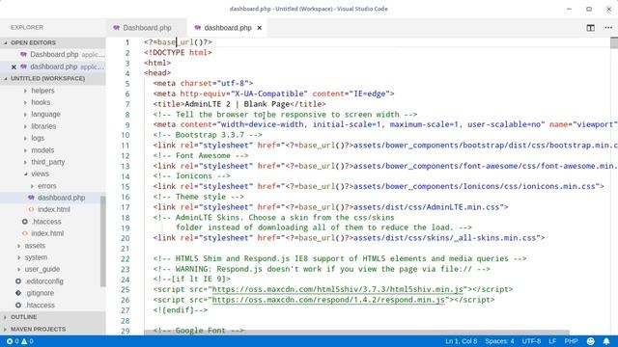Click the Explorer panel title

pyautogui.click(x=27, y=28)
